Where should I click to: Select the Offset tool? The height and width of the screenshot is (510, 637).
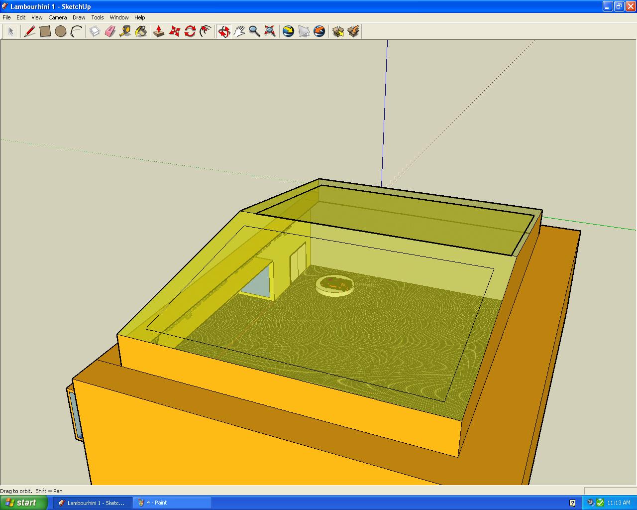[x=205, y=31]
